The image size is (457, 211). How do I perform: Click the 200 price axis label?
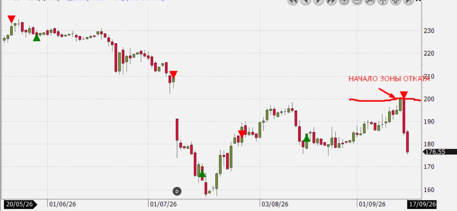[429, 99]
